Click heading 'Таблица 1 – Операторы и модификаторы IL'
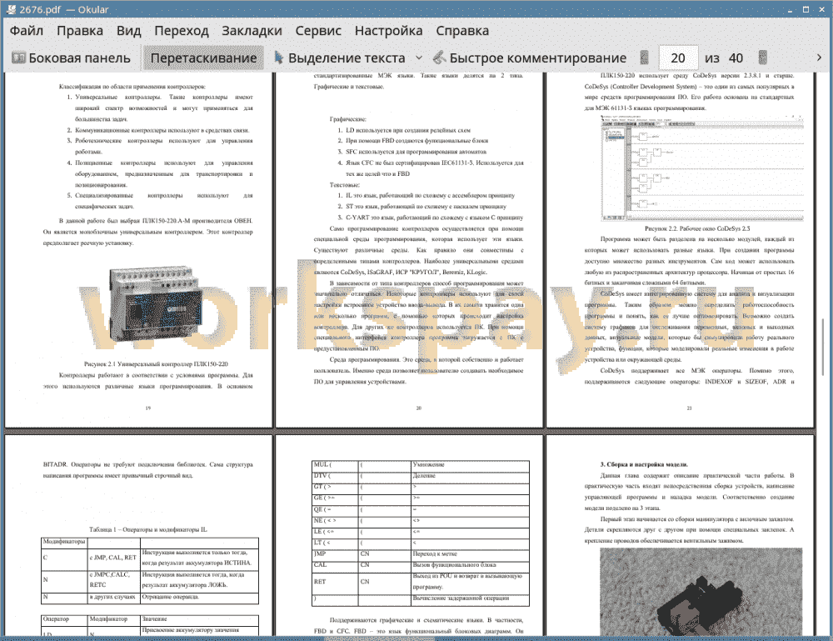 (148, 529)
